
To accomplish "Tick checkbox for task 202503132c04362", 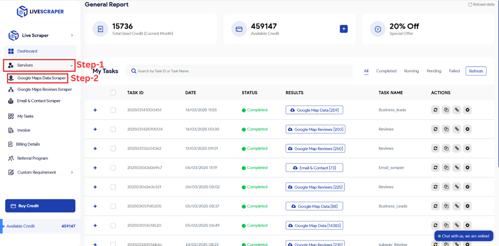I will point(113,148).
